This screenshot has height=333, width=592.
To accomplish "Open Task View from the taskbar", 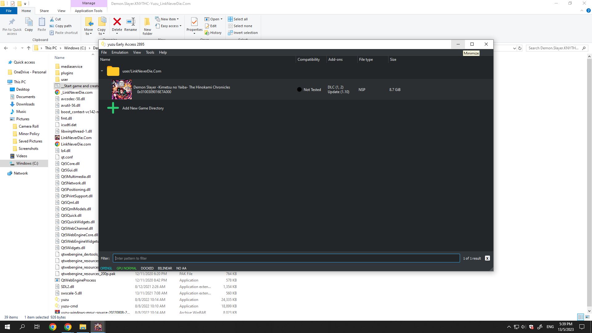I will (37, 327).
